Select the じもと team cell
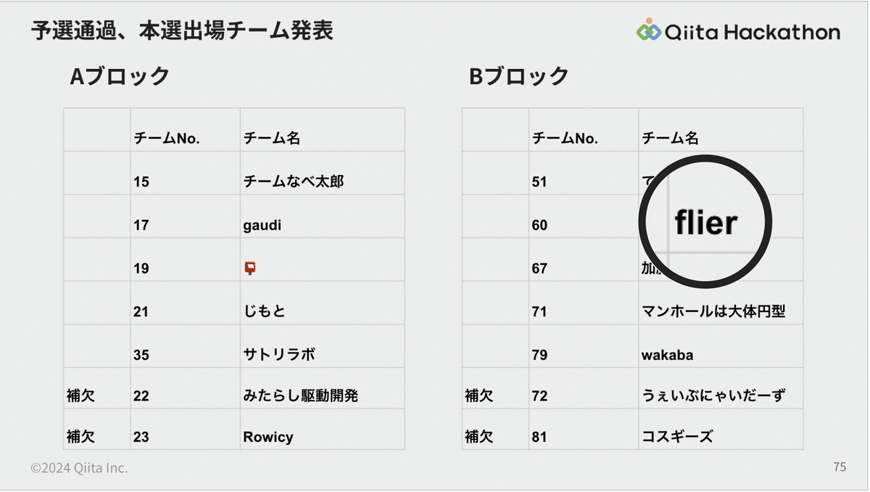The height and width of the screenshot is (492, 870). click(265, 311)
